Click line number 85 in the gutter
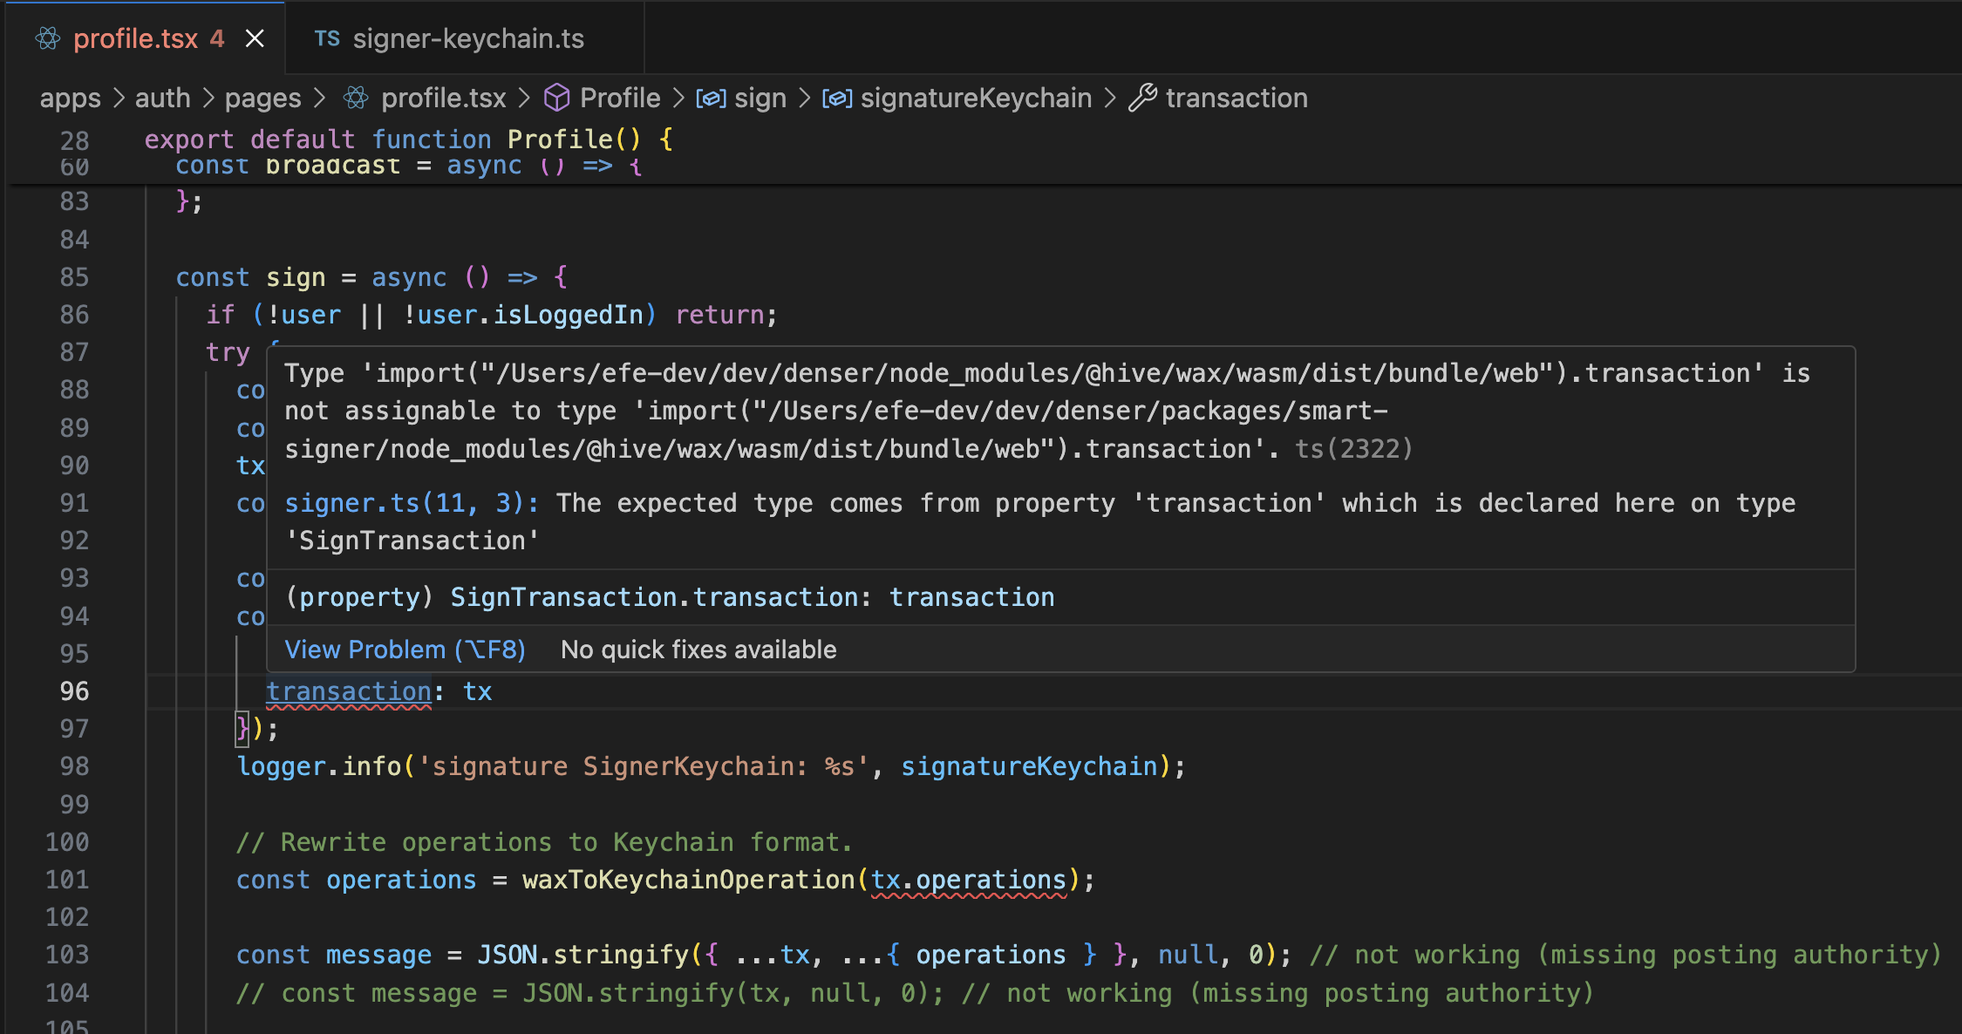 point(74,277)
